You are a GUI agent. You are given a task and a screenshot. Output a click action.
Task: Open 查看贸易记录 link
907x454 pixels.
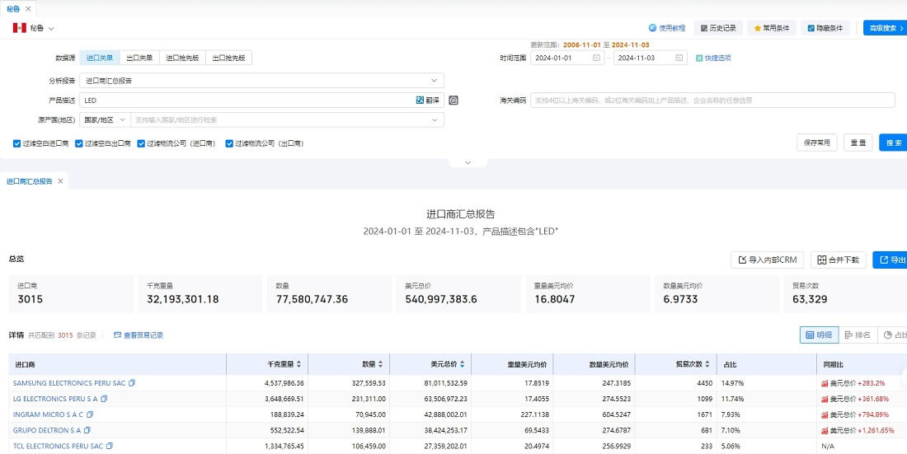coord(139,335)
